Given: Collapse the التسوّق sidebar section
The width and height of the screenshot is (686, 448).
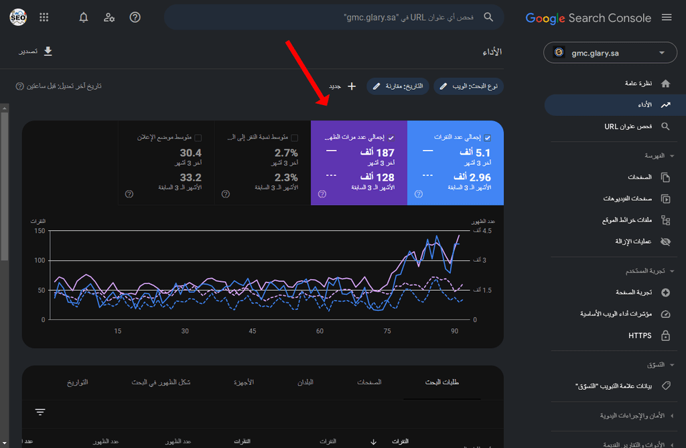Looking at the screenshot, I should pos(672,365).
